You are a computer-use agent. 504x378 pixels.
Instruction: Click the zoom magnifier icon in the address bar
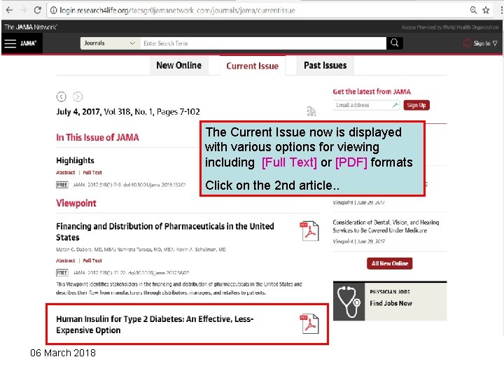tap(473, 10)
